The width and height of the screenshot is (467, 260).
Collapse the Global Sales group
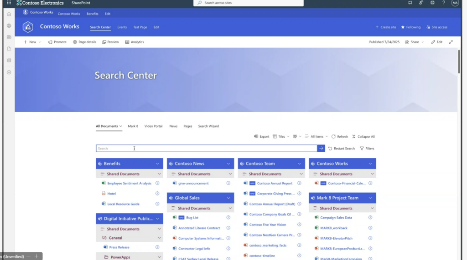pyautogui.click(x=228, y=198)
